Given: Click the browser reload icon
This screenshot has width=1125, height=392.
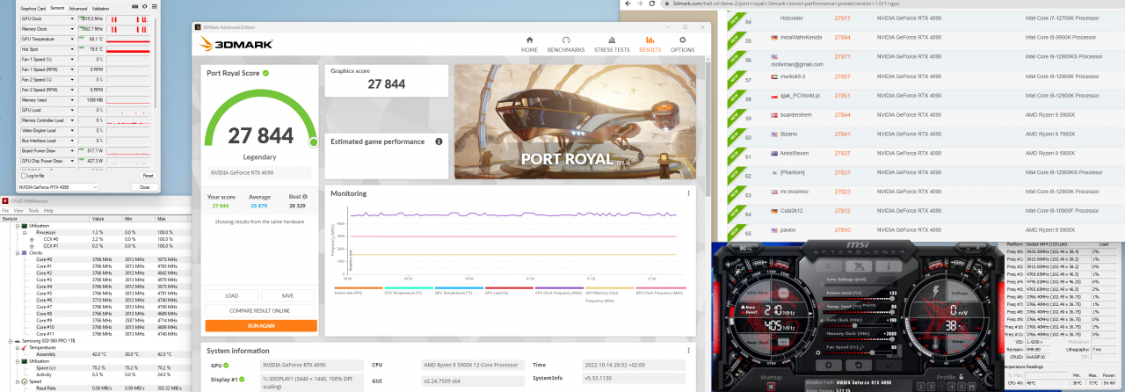Looking at the screenshot, I should click(x=650, y=4).
